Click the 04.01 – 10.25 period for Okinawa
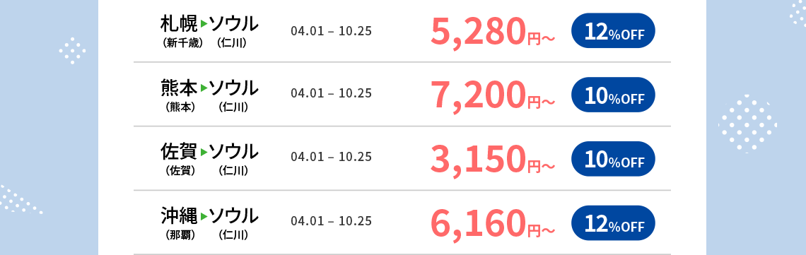The height and width of the screenshot is (255, 806). pos(331,221)
